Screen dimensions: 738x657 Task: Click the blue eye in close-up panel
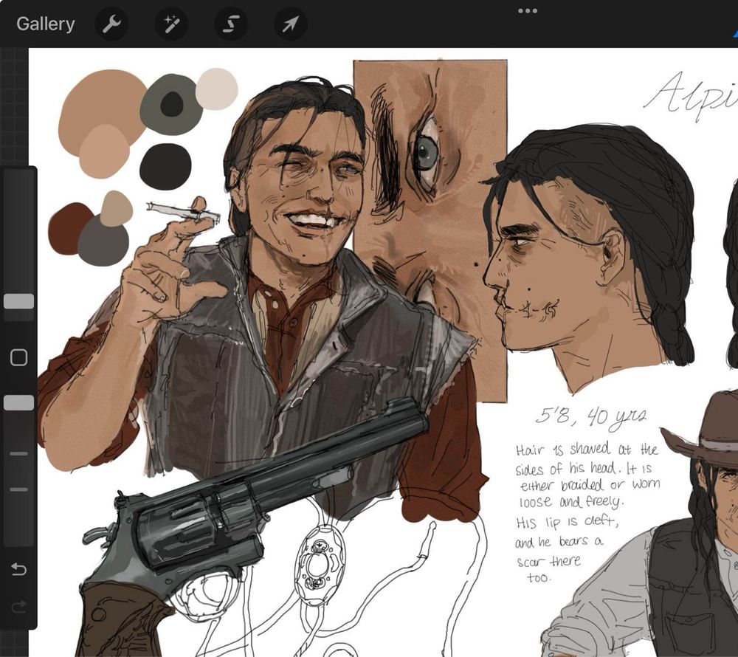[x=427, y=151]
